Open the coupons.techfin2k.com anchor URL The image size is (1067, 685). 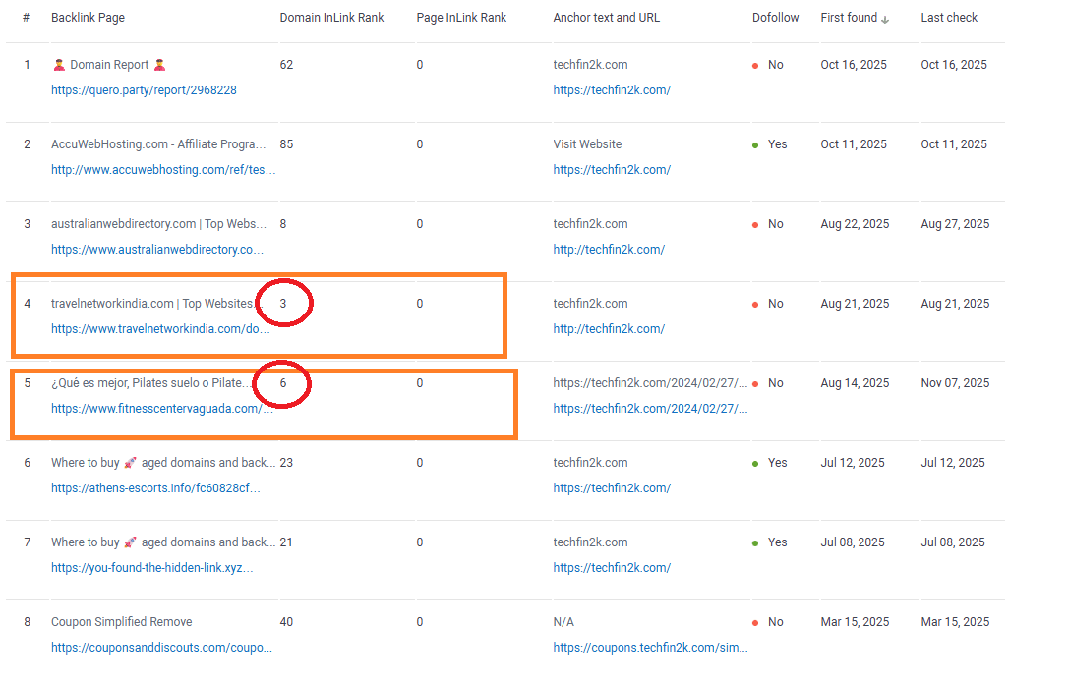[x=651, y=648]
